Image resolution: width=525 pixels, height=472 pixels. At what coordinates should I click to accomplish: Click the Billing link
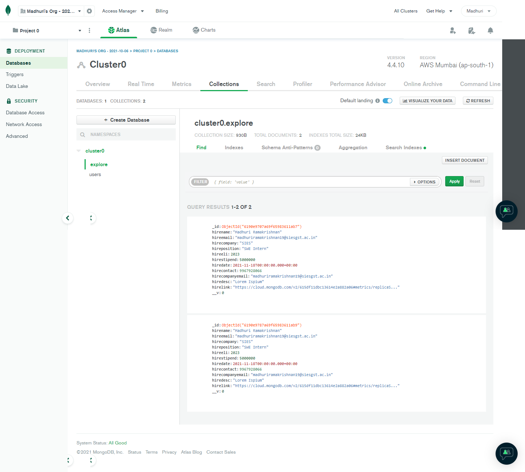tap(162, 11)
